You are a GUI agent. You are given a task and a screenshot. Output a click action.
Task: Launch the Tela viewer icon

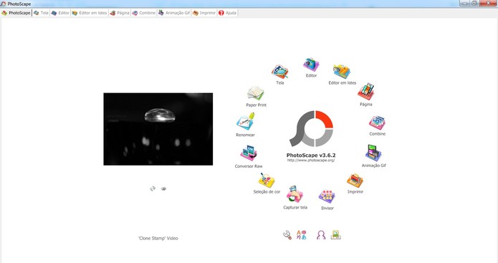tap(279, 72)
